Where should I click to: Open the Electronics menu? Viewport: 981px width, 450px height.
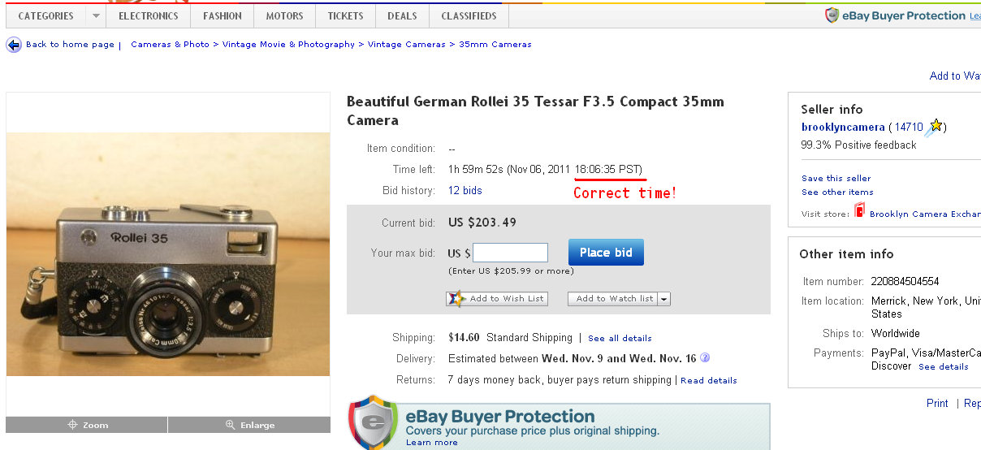(148, 15)
